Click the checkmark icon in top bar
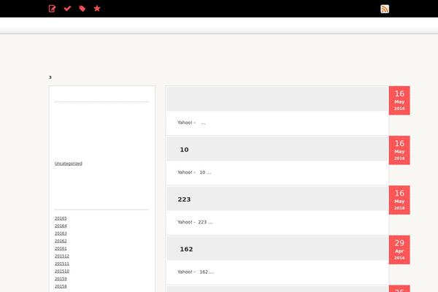Screen dimensions: 438x292 (67, 8)
